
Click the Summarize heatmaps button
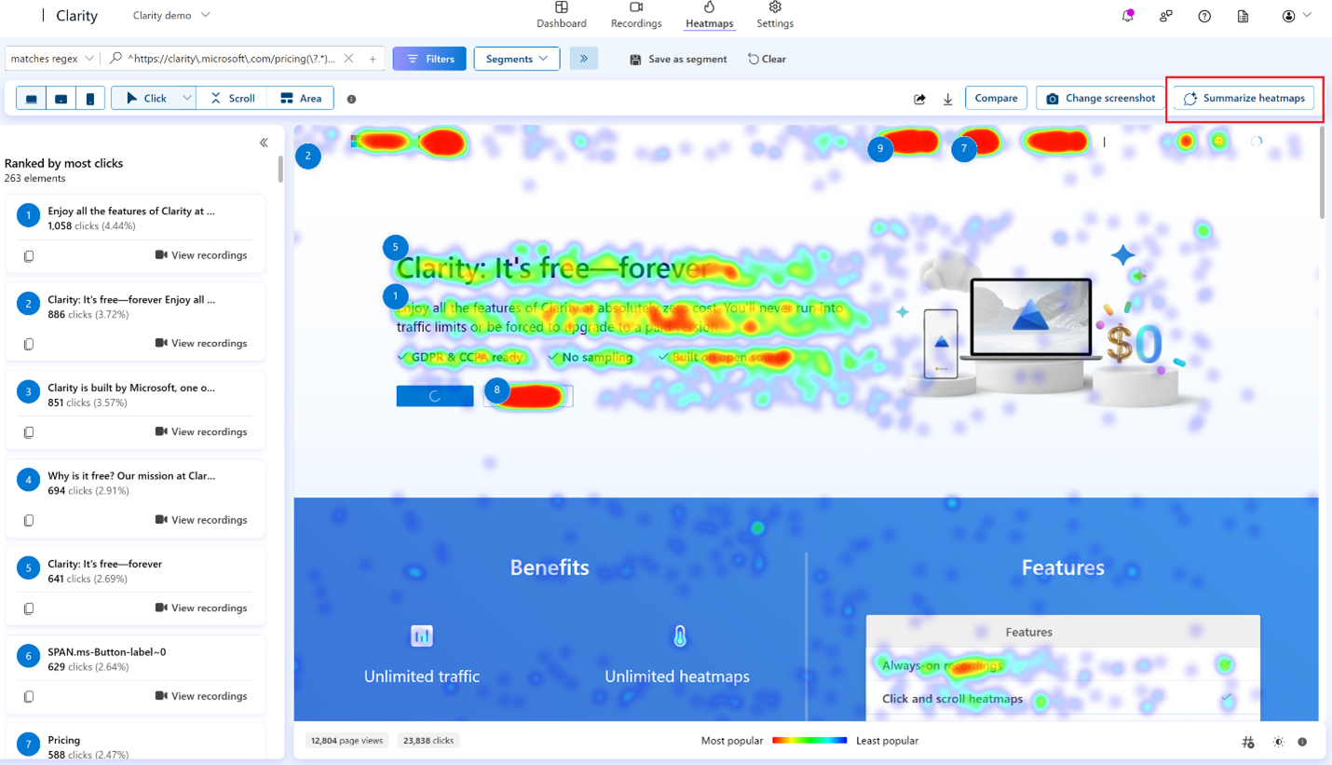[1244, 98]
